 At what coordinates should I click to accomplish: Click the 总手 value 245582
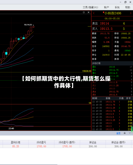tap(106, 46)
